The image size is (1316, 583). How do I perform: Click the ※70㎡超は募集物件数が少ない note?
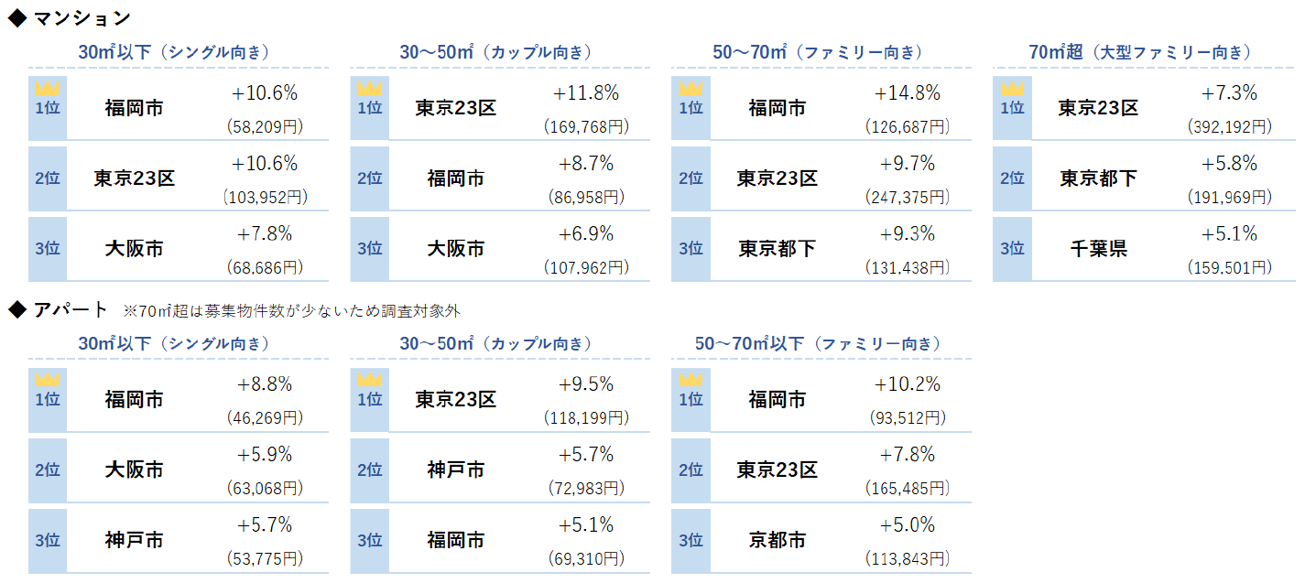click(x=291, y=311)
